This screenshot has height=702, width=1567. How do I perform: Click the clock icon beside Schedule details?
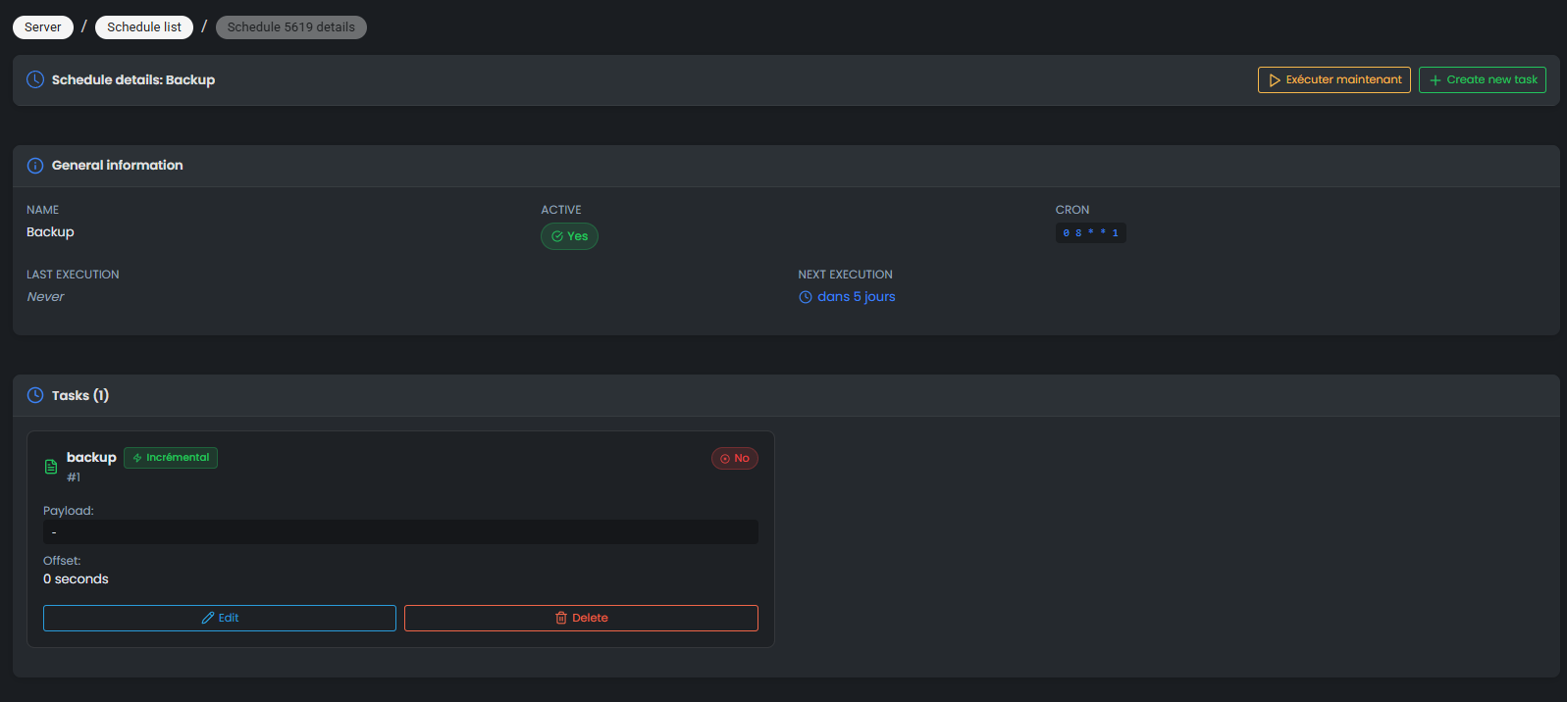35,79
